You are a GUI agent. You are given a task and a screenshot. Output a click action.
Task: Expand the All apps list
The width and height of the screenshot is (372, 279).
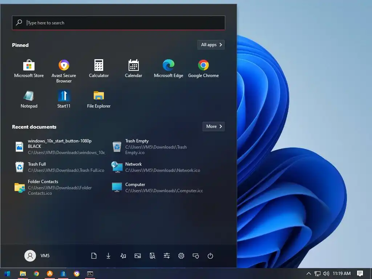211,45
